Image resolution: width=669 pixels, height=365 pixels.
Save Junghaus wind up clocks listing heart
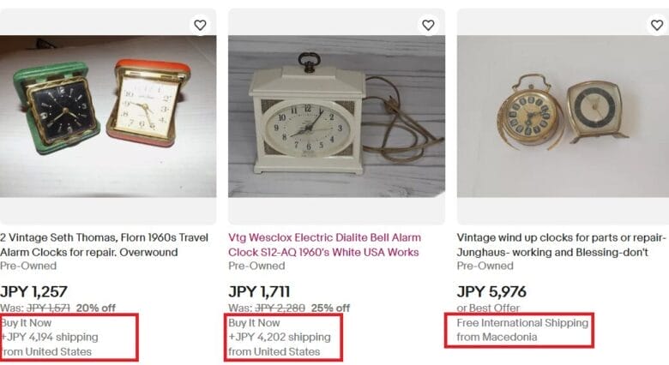(656, 25)
